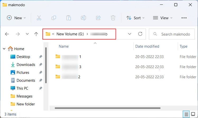The image size is (198, 118).
Task: Click the blurred current folder in address bar
Action: click(x=99, y=34)
